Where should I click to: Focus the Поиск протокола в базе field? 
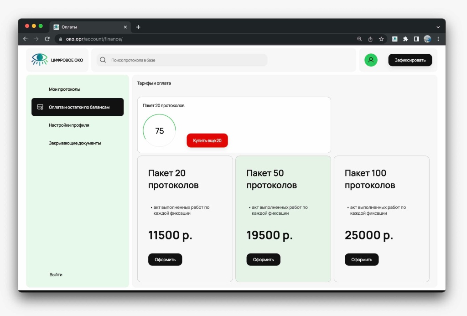coord(182,60)
